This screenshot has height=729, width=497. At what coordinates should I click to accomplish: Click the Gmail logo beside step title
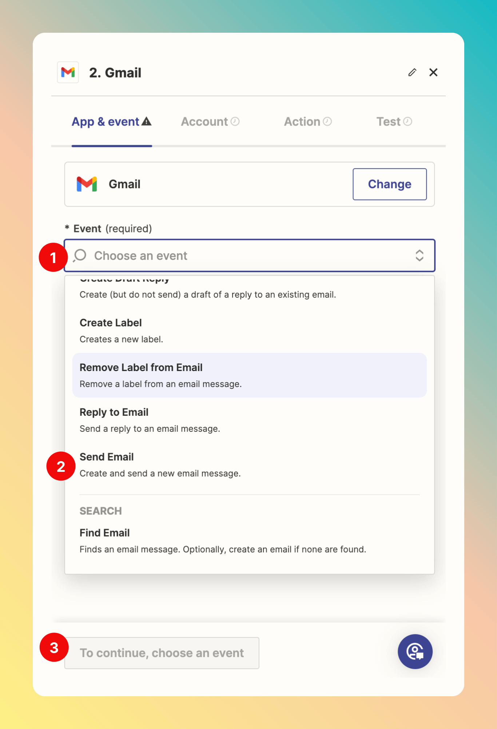point(68,72)
